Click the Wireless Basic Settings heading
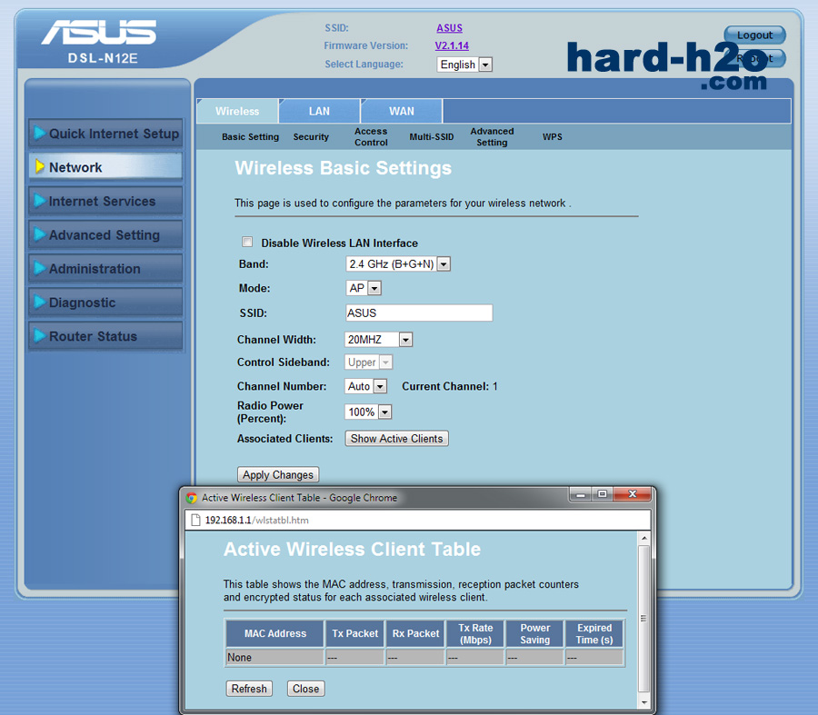818x715 pixels. click(344, 168)
